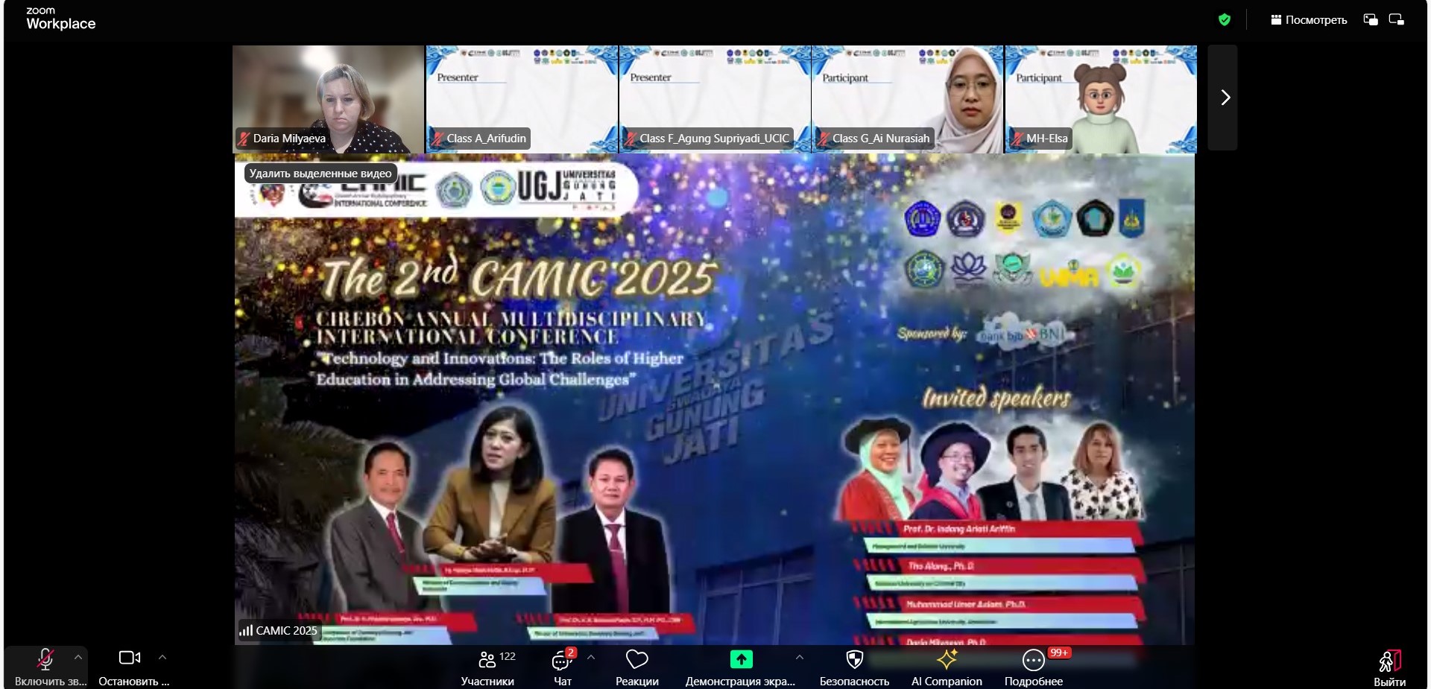Expand screen share options arrow
Viewport: 1431px width, 689px height.
click(799, 658)
